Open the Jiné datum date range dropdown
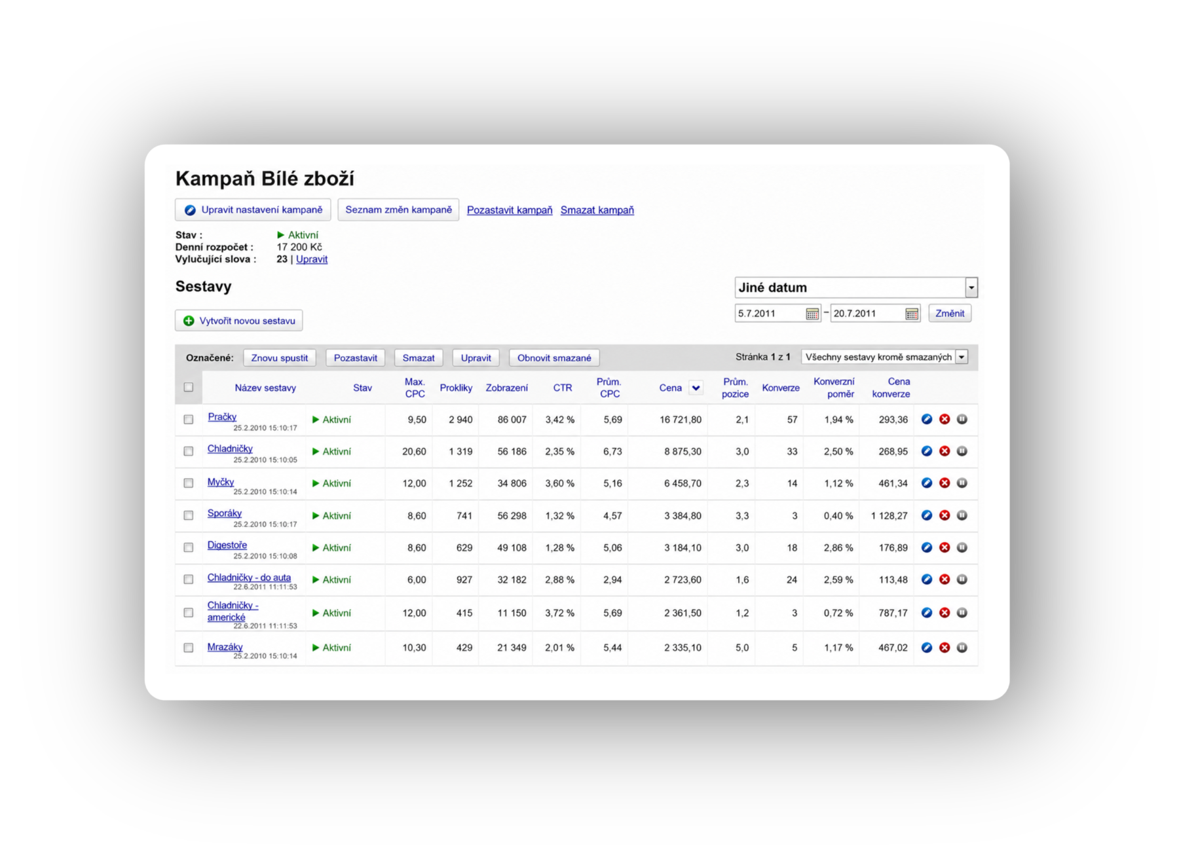The height and width of the screenshot is (863, 1179). click(x=856, y=287)
